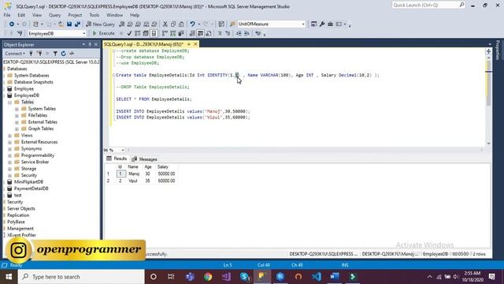The width and height of the screenshot is (504, 284).
Task: Click the editor vertical scrollbar
Action: click(x=488, y=100)
